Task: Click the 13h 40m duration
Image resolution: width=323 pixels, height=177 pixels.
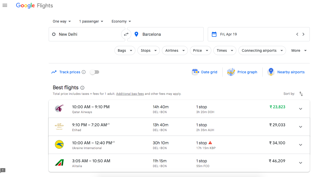Action: (x=161, y=125)
